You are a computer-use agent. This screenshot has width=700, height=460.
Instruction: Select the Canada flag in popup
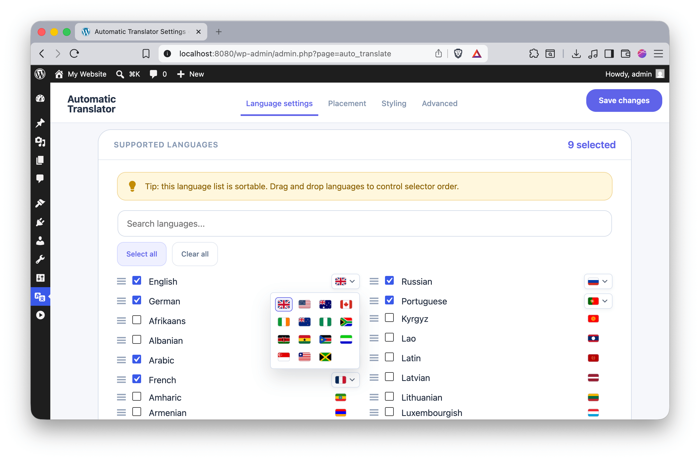click(346, 304)
